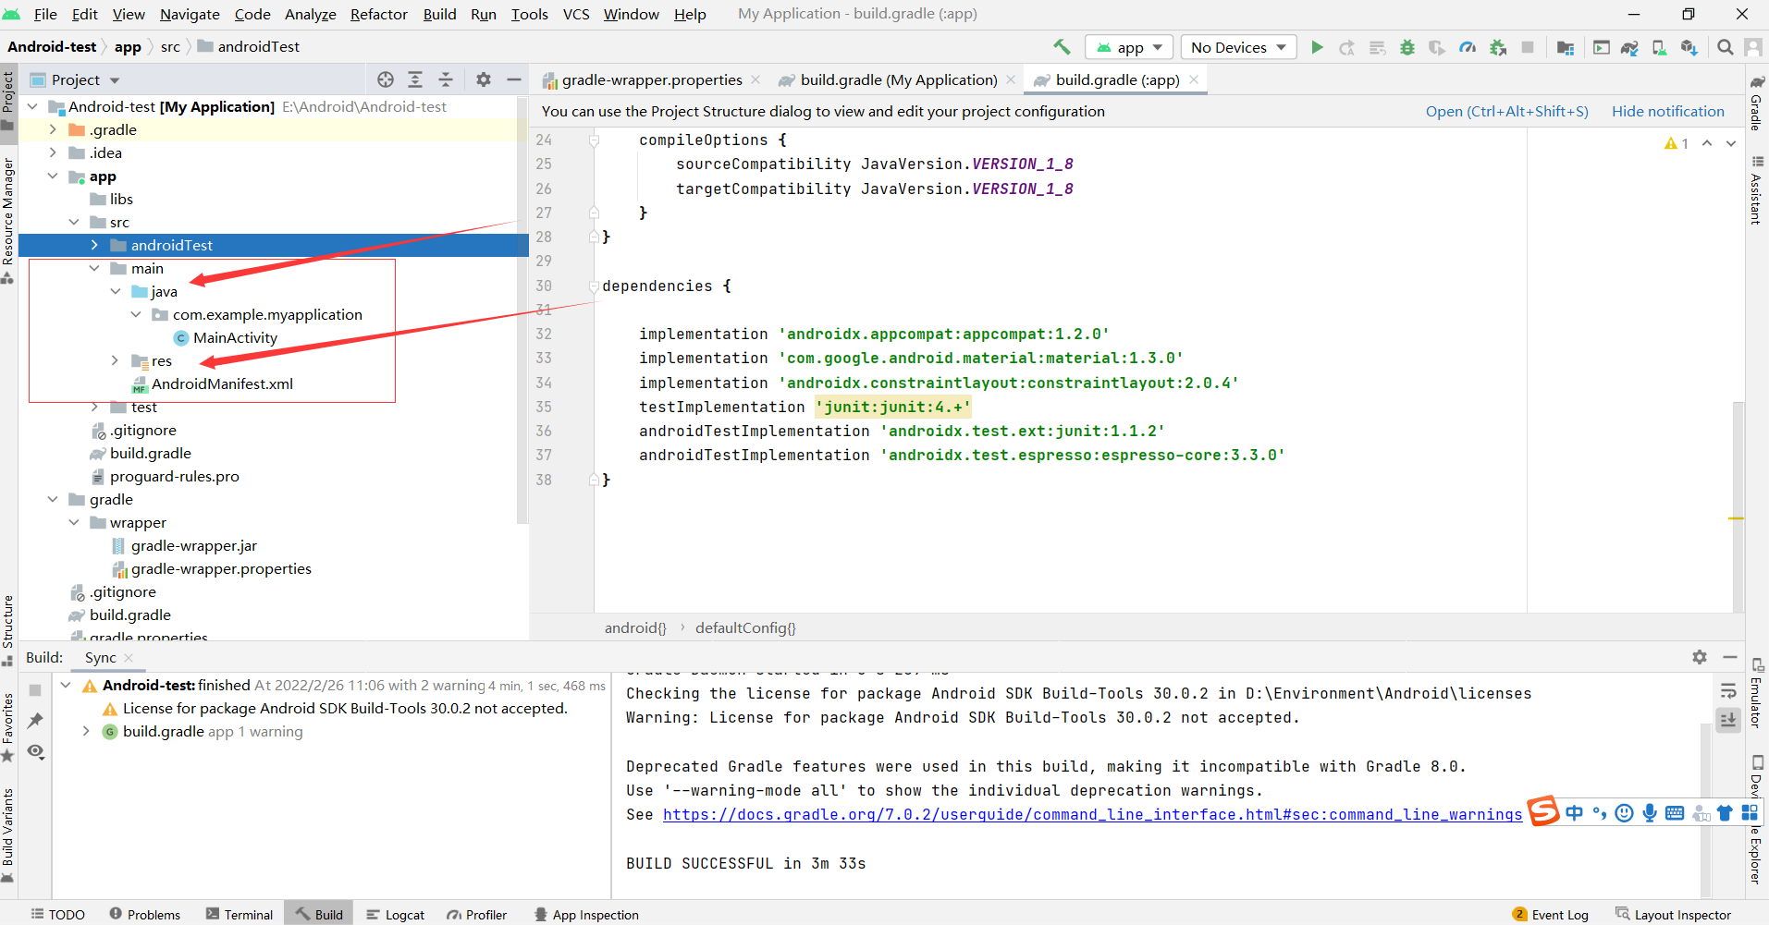Expand the .gradle folder

53,129
